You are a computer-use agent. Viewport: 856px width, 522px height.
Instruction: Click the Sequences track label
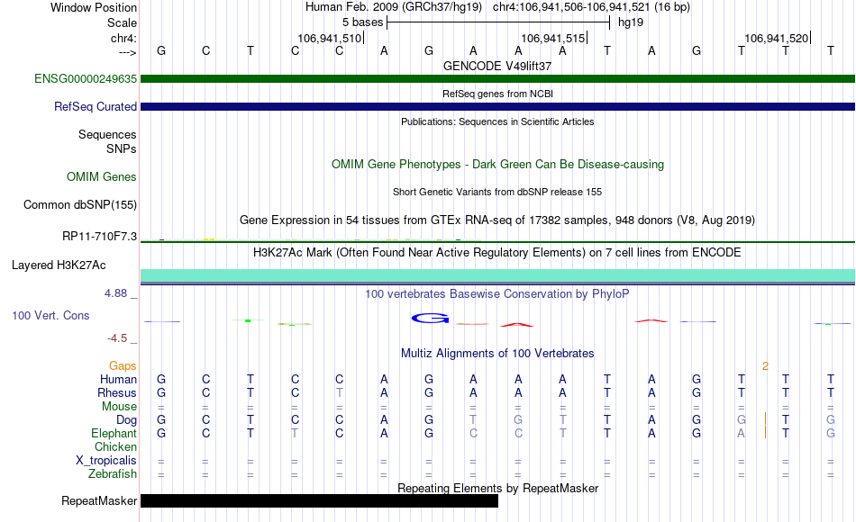coord(107,134)
